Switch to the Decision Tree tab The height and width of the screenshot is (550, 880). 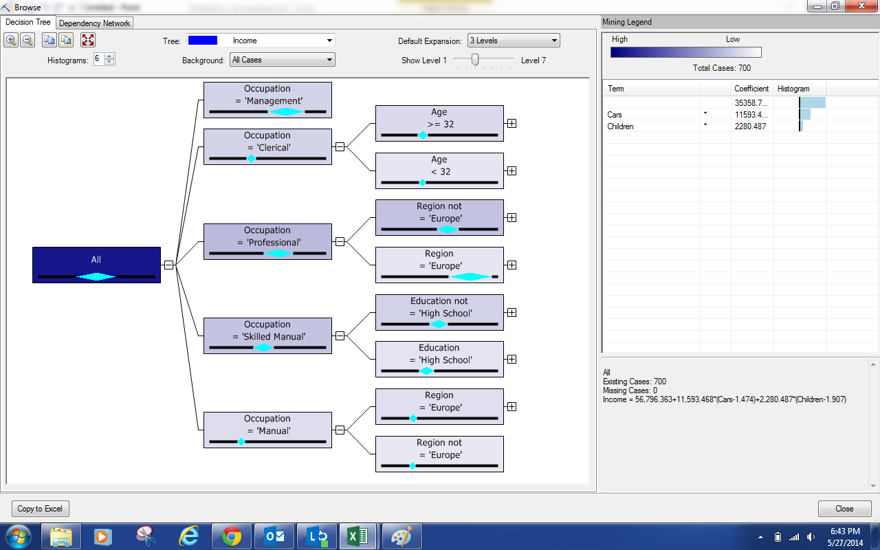[28, 22]
